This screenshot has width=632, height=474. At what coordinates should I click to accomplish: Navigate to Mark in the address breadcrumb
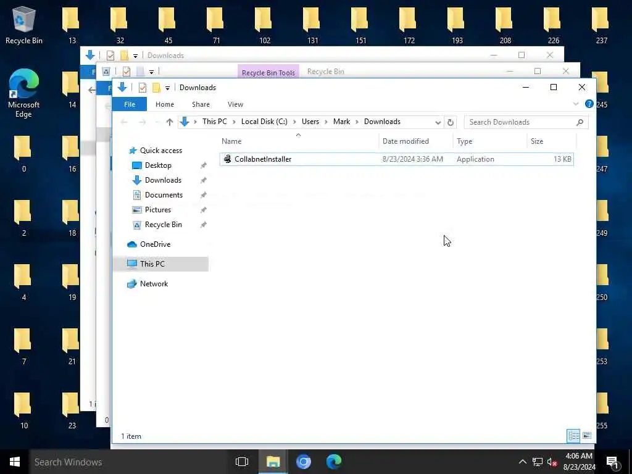pyautogui.click(x=341, y=122)
